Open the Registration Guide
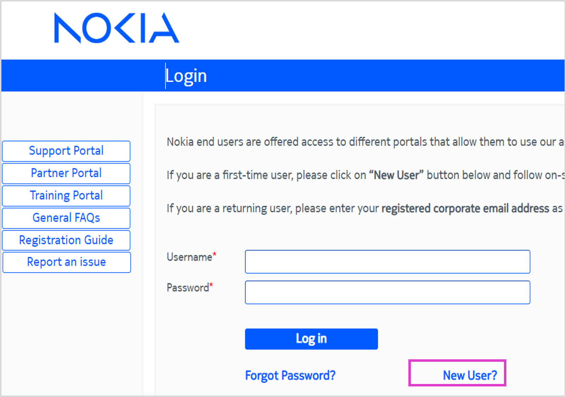 click(x=66, y=240)
